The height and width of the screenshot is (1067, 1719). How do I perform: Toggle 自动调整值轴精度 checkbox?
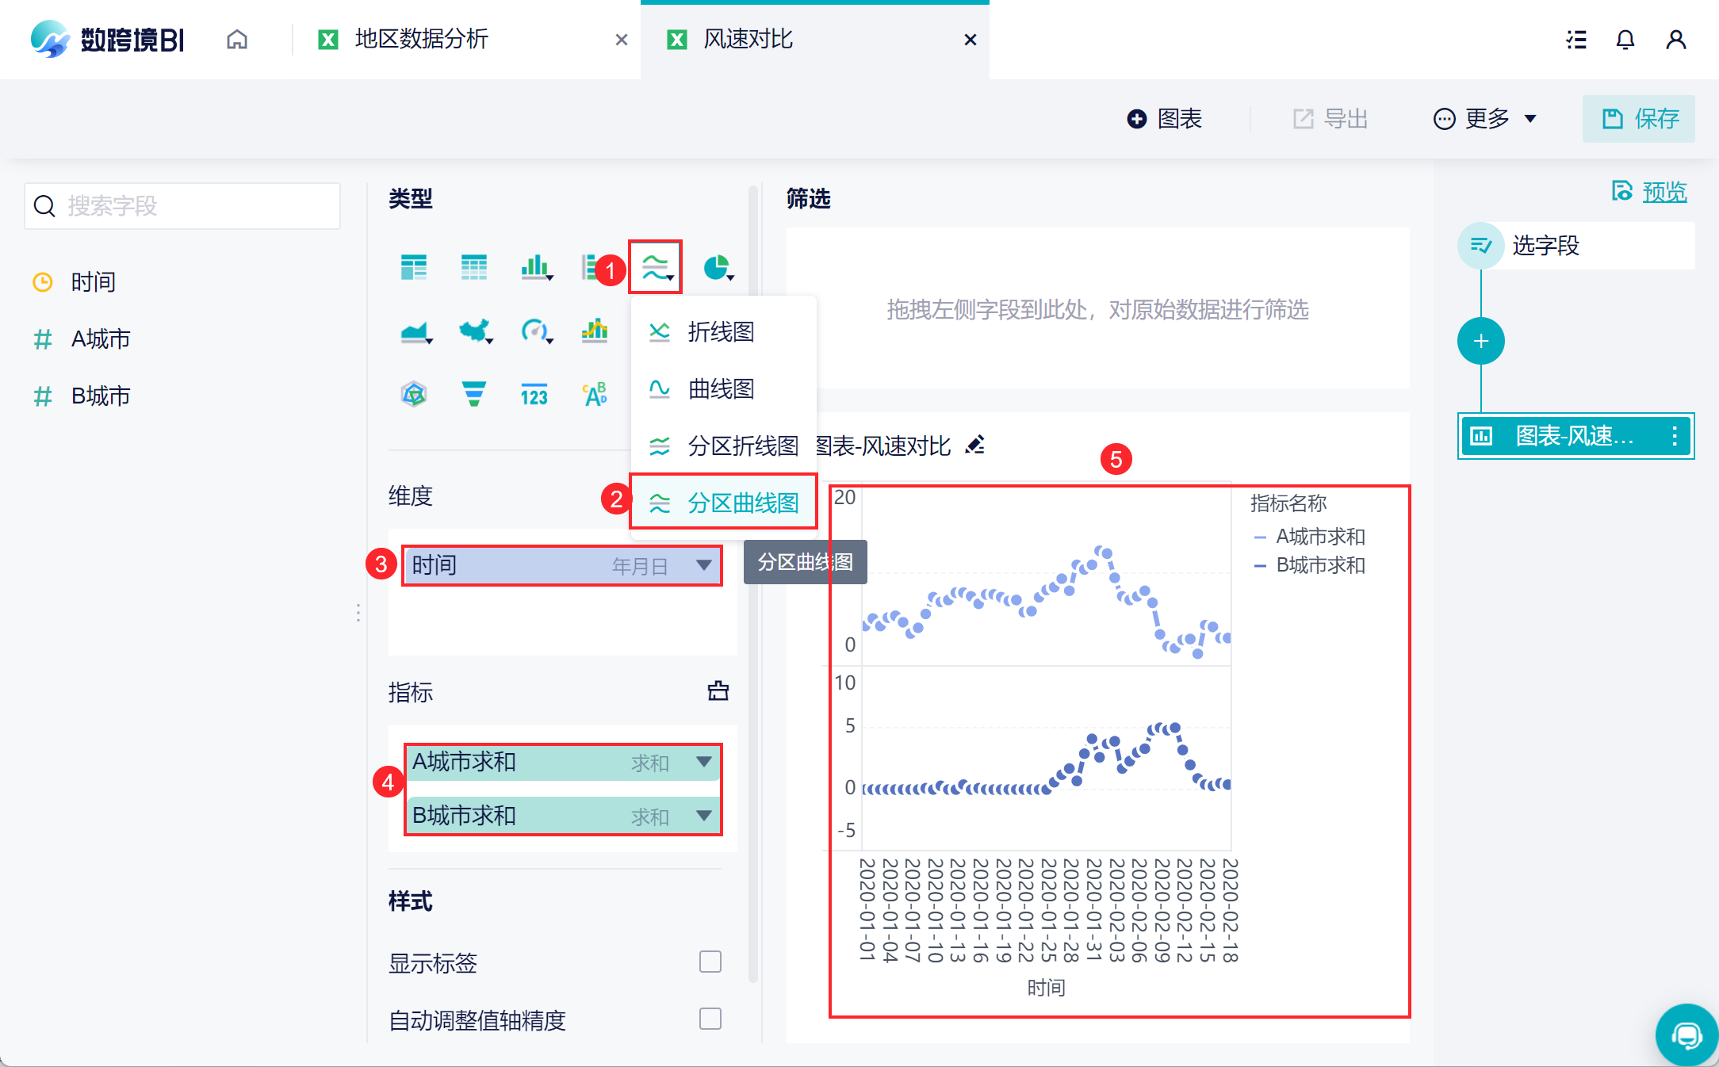coord(710,1019)
